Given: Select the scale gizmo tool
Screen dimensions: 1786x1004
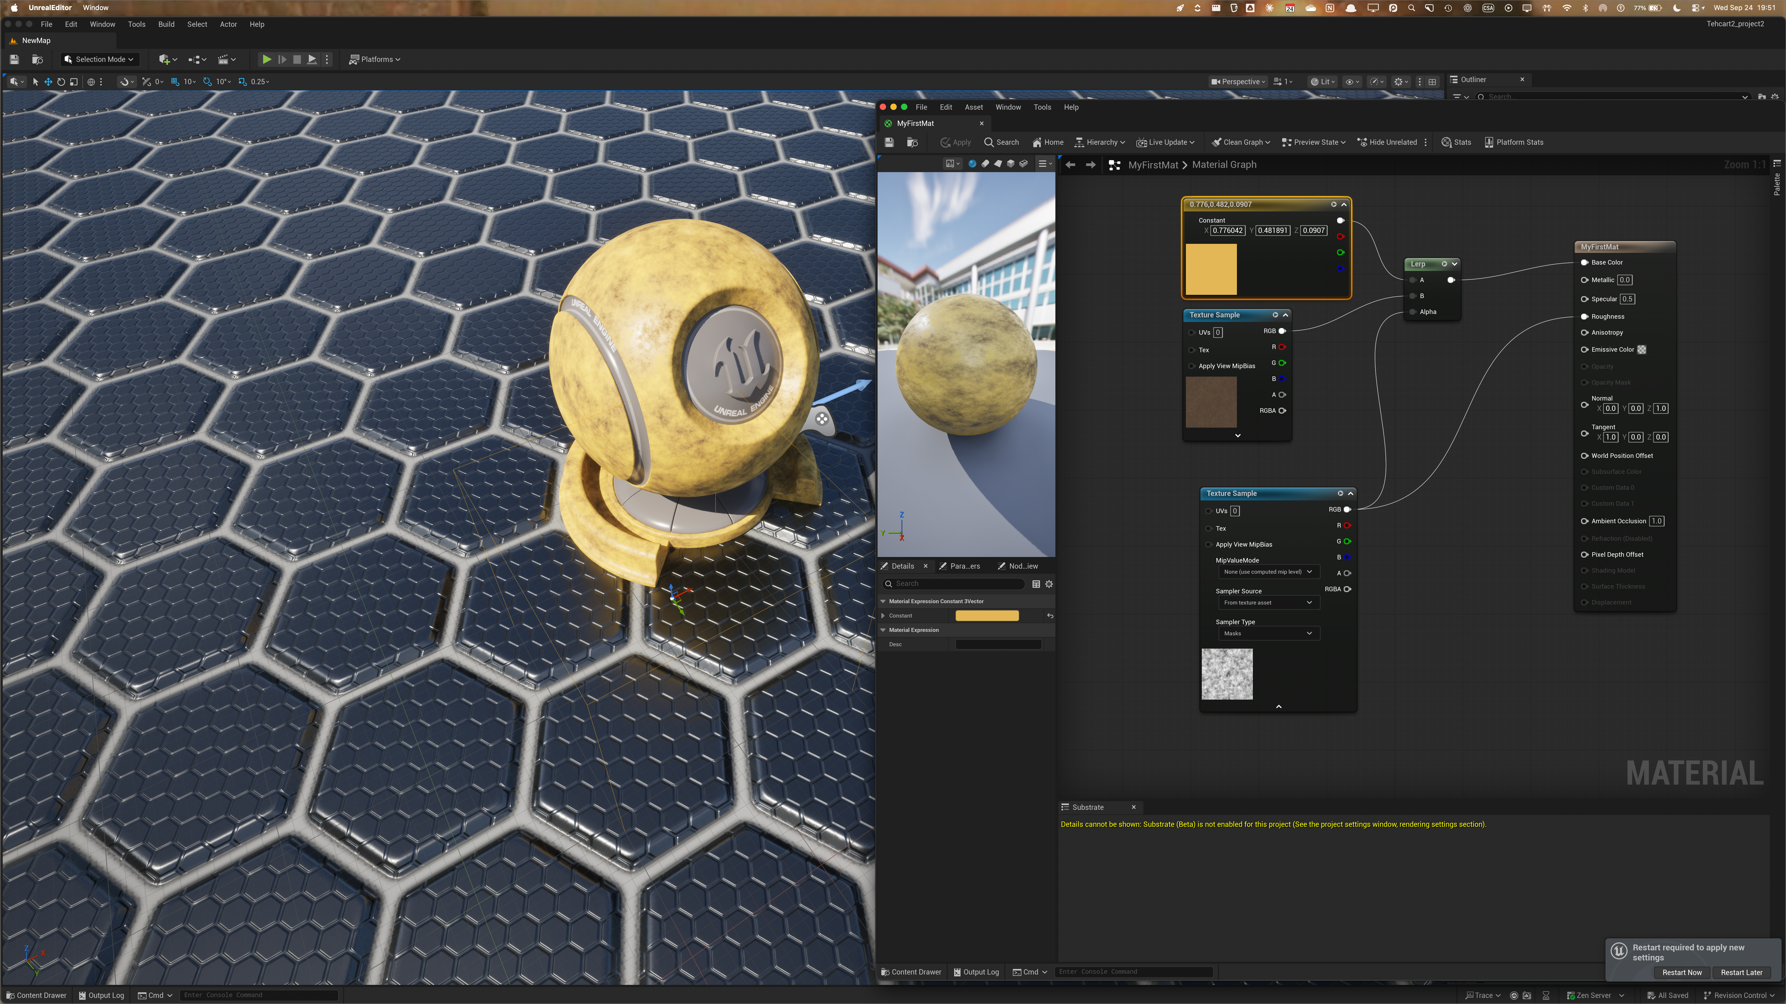Looking at the screenshot, I should [x=74, y=82].
